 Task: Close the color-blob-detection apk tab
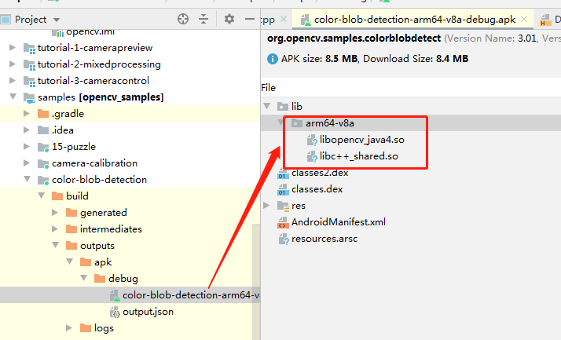pyautogui.click(x=524, y=19)
